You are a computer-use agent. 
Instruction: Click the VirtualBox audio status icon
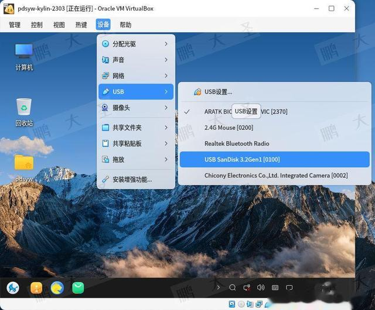(250, 304)
